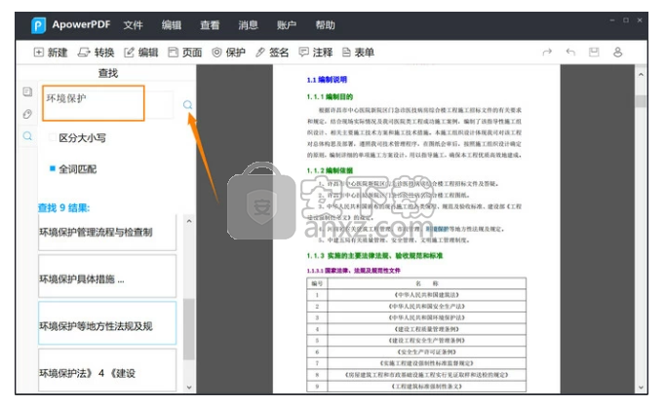
Task: Click the magnifier search button
Action: [x=188, y=105]
